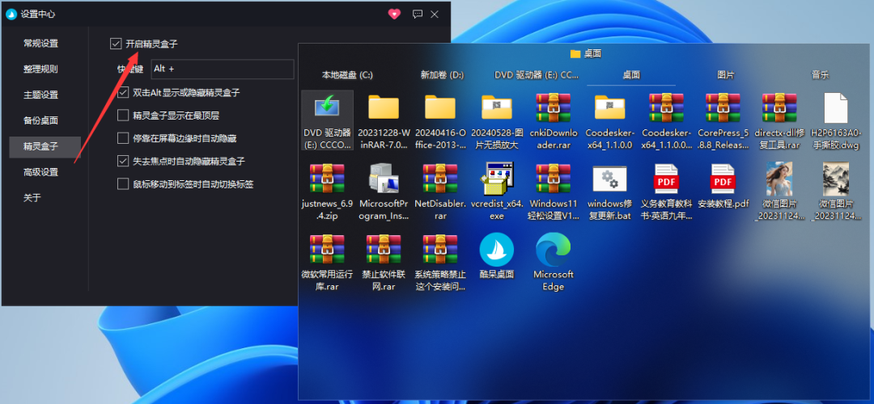This screenshot has width=874, height=404.
Task: Select NetDisabler.rar archive
Action: [x=439, y=178]
